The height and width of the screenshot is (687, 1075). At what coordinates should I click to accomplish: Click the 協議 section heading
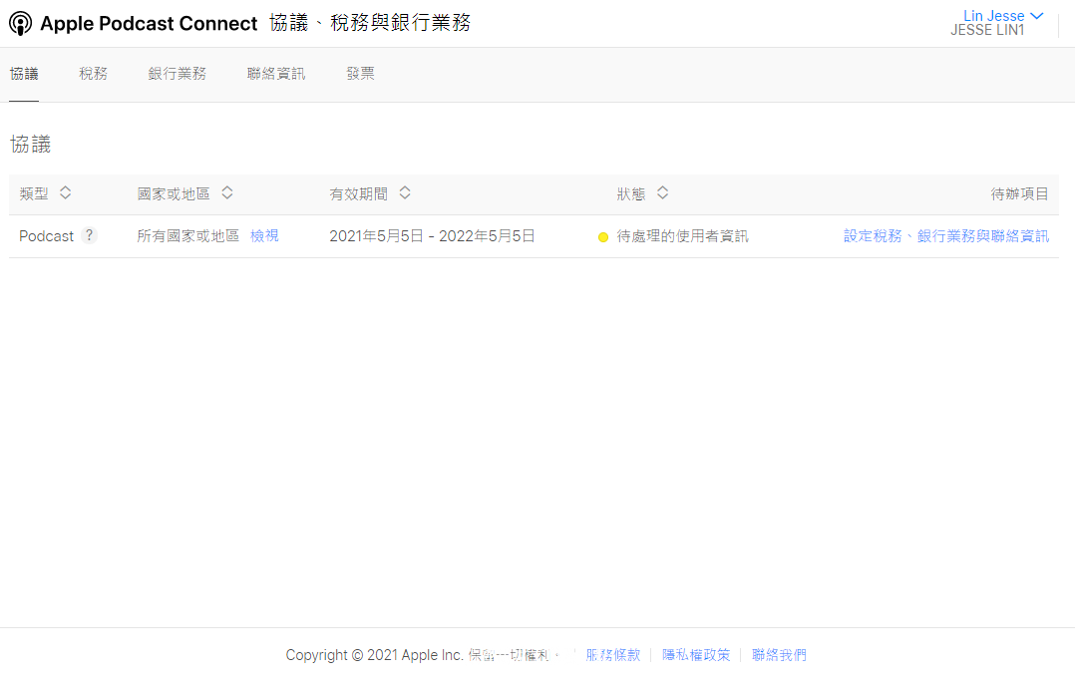(x=30, y=144)
